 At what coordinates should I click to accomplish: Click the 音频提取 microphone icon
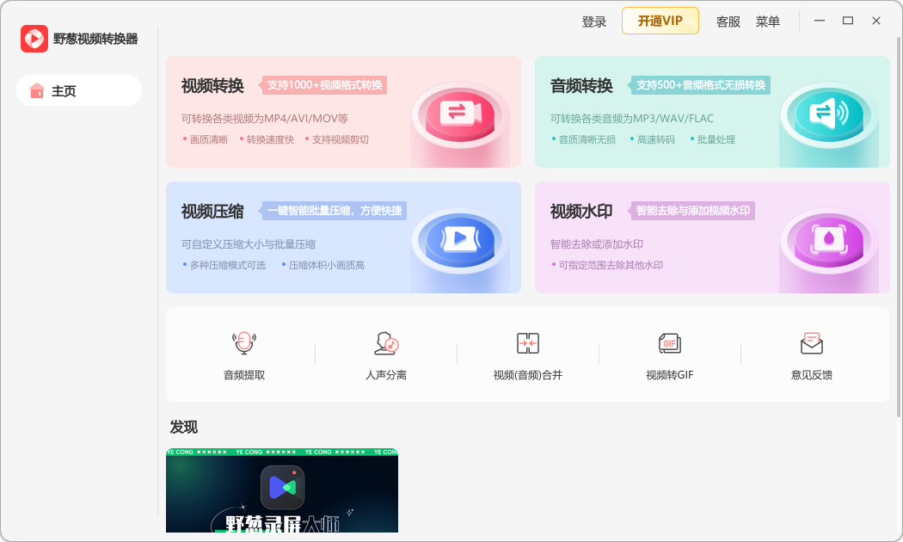coord(243,344)
